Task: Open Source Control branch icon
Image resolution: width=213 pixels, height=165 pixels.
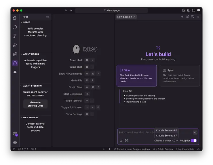Action: [x=15, y=36]
